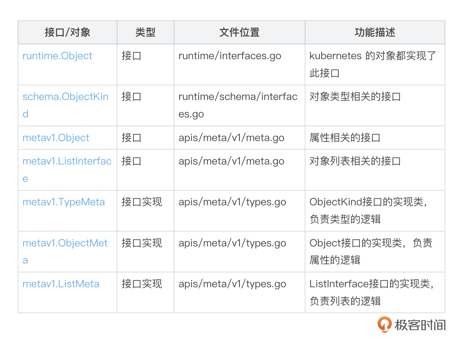The width and height of the screenshot is (457, 341).
Task: Open the metav1.Object link
Action: click(x=56, y=138)
